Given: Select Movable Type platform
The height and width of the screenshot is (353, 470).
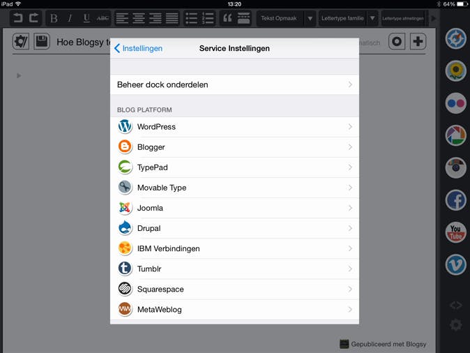Looking at the screenshot, I should pyautogui.click(x=234, y=188).
